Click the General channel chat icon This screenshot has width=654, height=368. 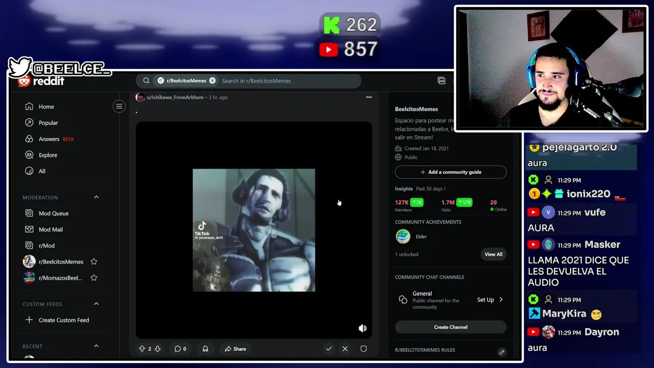click(403, 300)
